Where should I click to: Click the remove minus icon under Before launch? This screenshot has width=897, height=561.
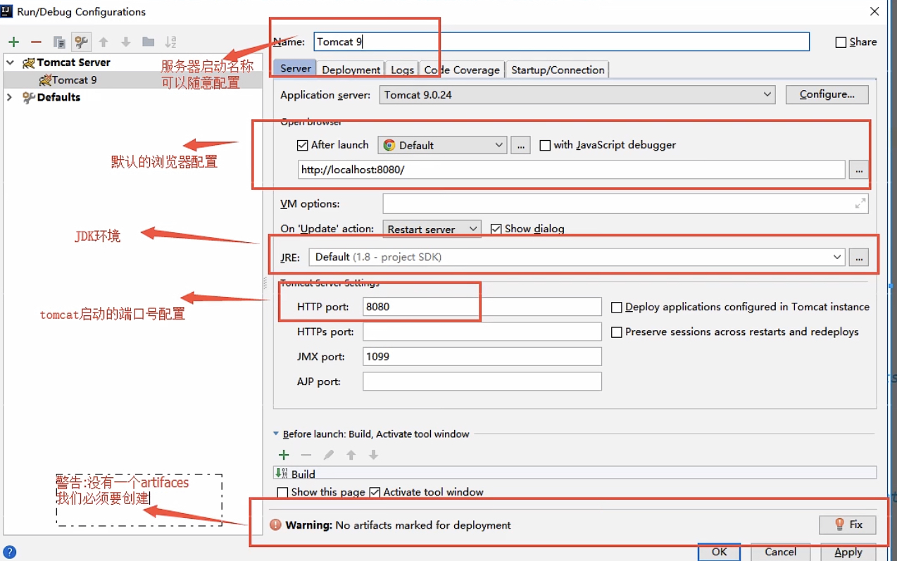click(x=306, y=455)
